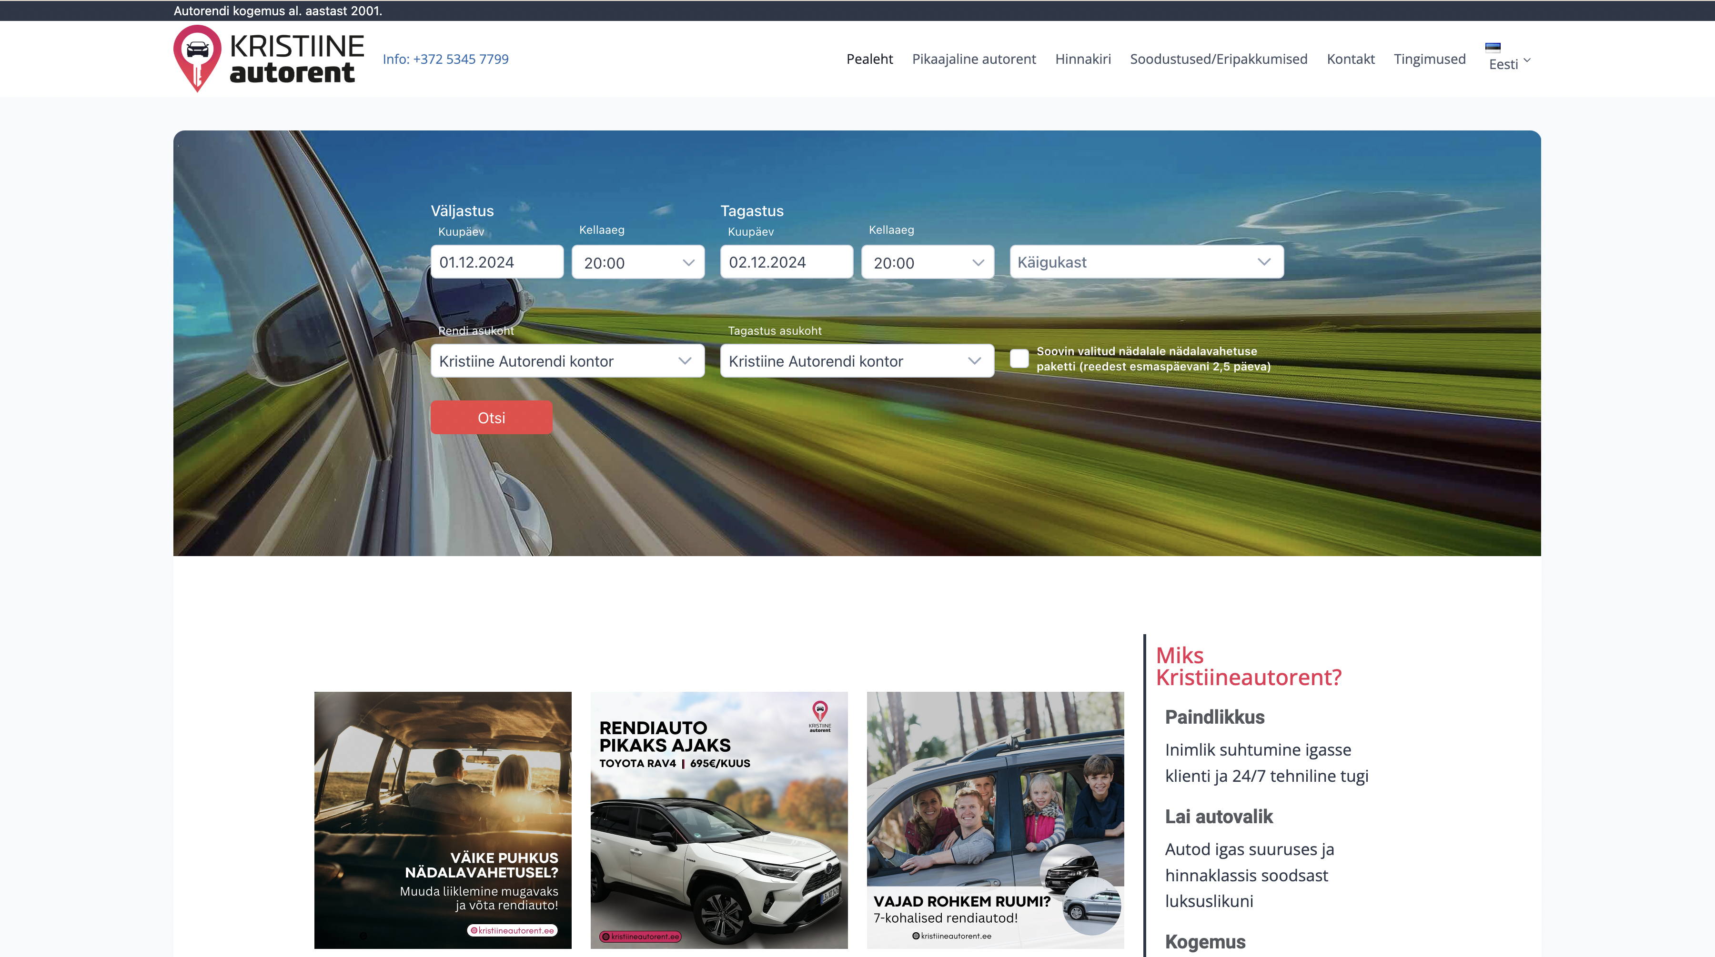
Task: Open the Hinnakiri page
Action: coord(1082,59)
